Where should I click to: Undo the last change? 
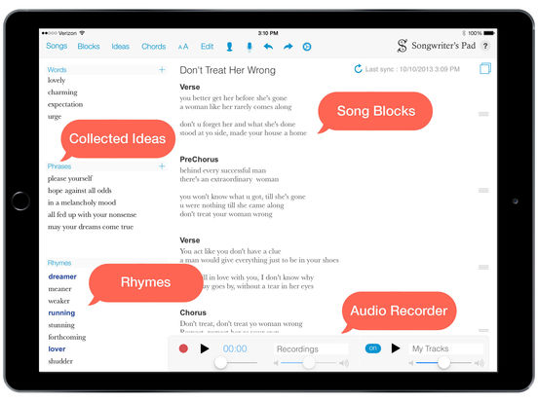point(268,47)
